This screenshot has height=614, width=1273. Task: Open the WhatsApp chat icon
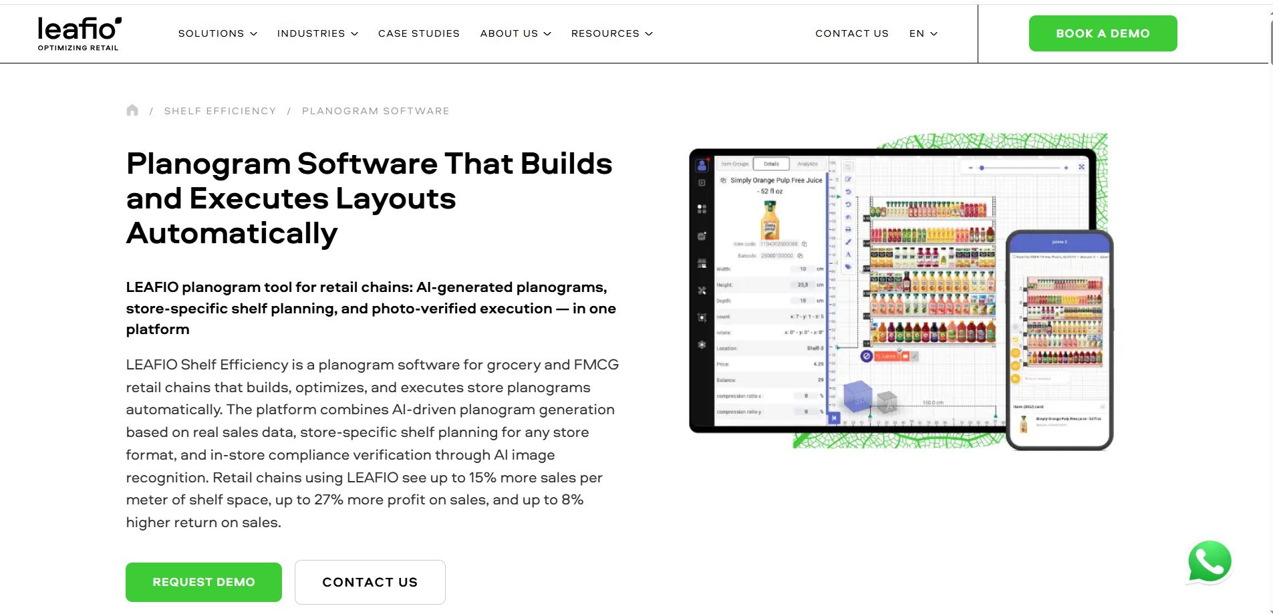[x=1210, y=562]
